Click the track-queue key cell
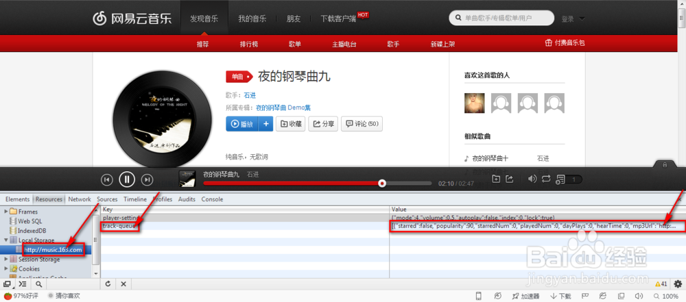Viewport: 686px width, 302px height. tap(245, 227)
